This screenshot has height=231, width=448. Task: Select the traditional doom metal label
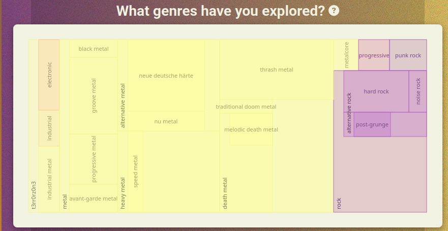(x=246, y=107)
